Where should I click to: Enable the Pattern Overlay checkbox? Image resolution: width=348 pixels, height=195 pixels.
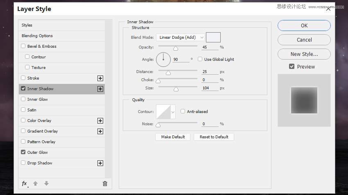click(x=23, y=142)
